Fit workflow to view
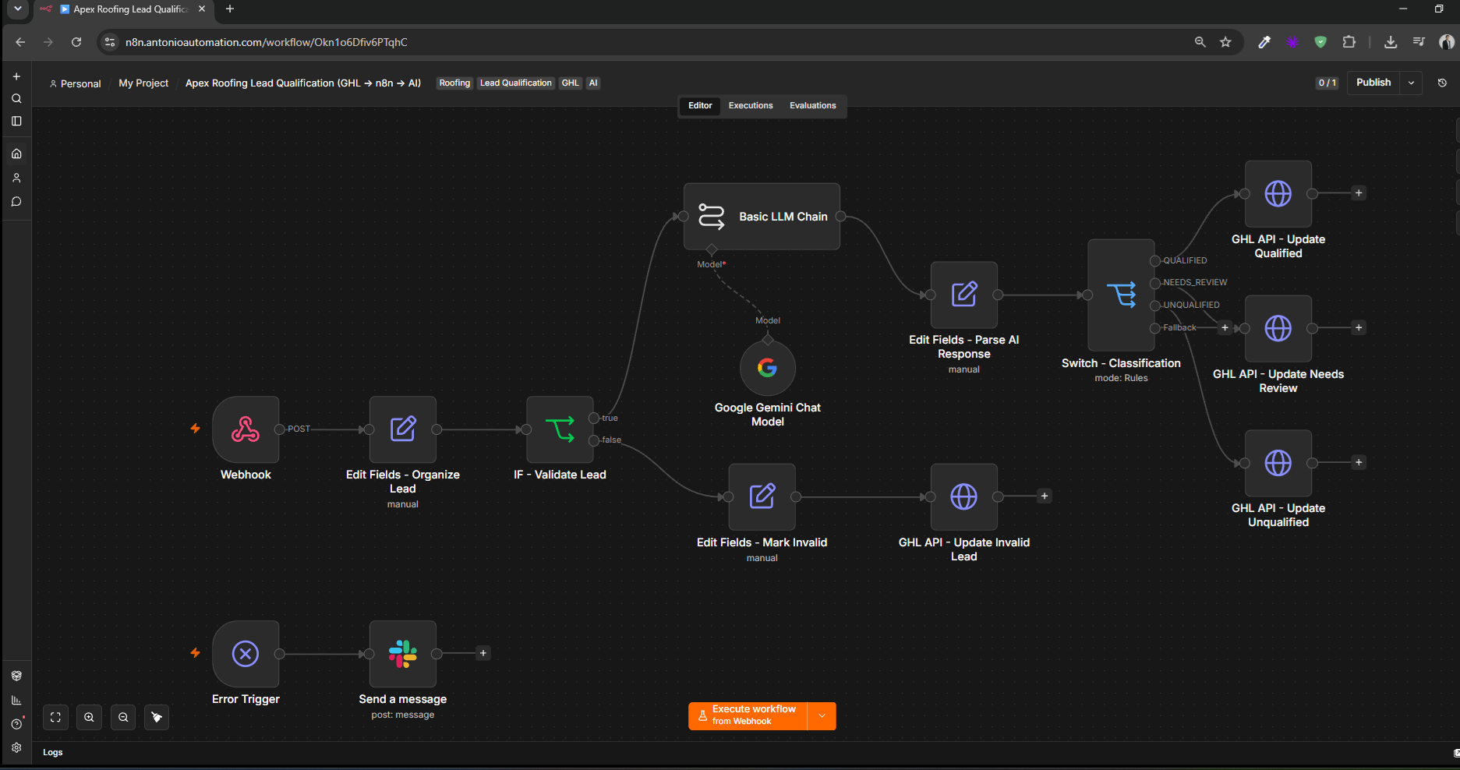 [x=55, y=717]
